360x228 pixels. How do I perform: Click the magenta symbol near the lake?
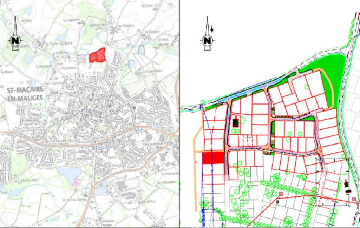pyautogui.click(x=78, y=182)
